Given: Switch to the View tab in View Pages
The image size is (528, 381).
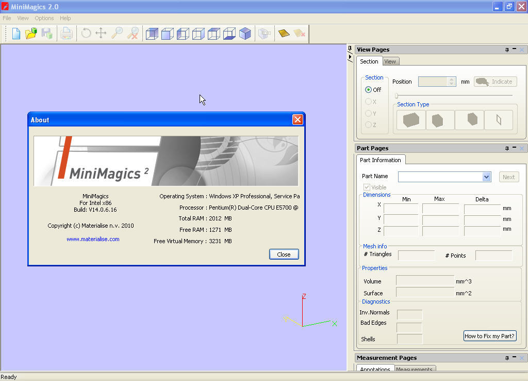Looking at the screenshot, I should tap(390, 61).
